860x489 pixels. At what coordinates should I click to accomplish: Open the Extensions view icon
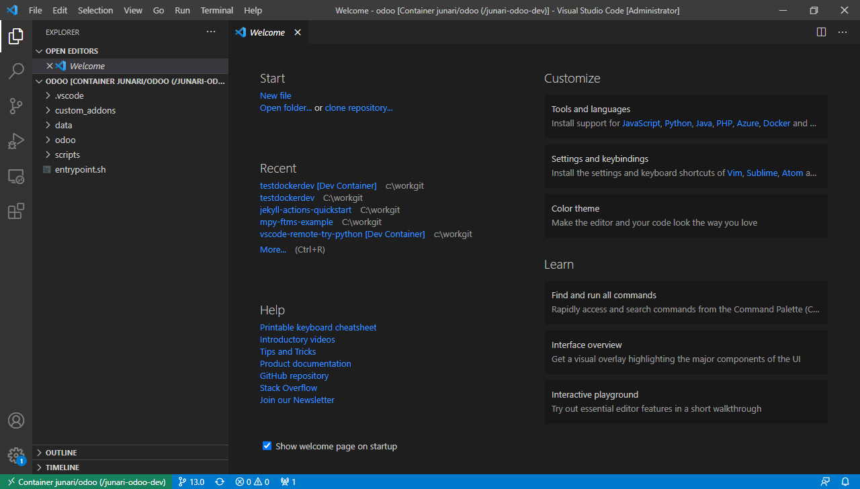[x=16, y=212]
